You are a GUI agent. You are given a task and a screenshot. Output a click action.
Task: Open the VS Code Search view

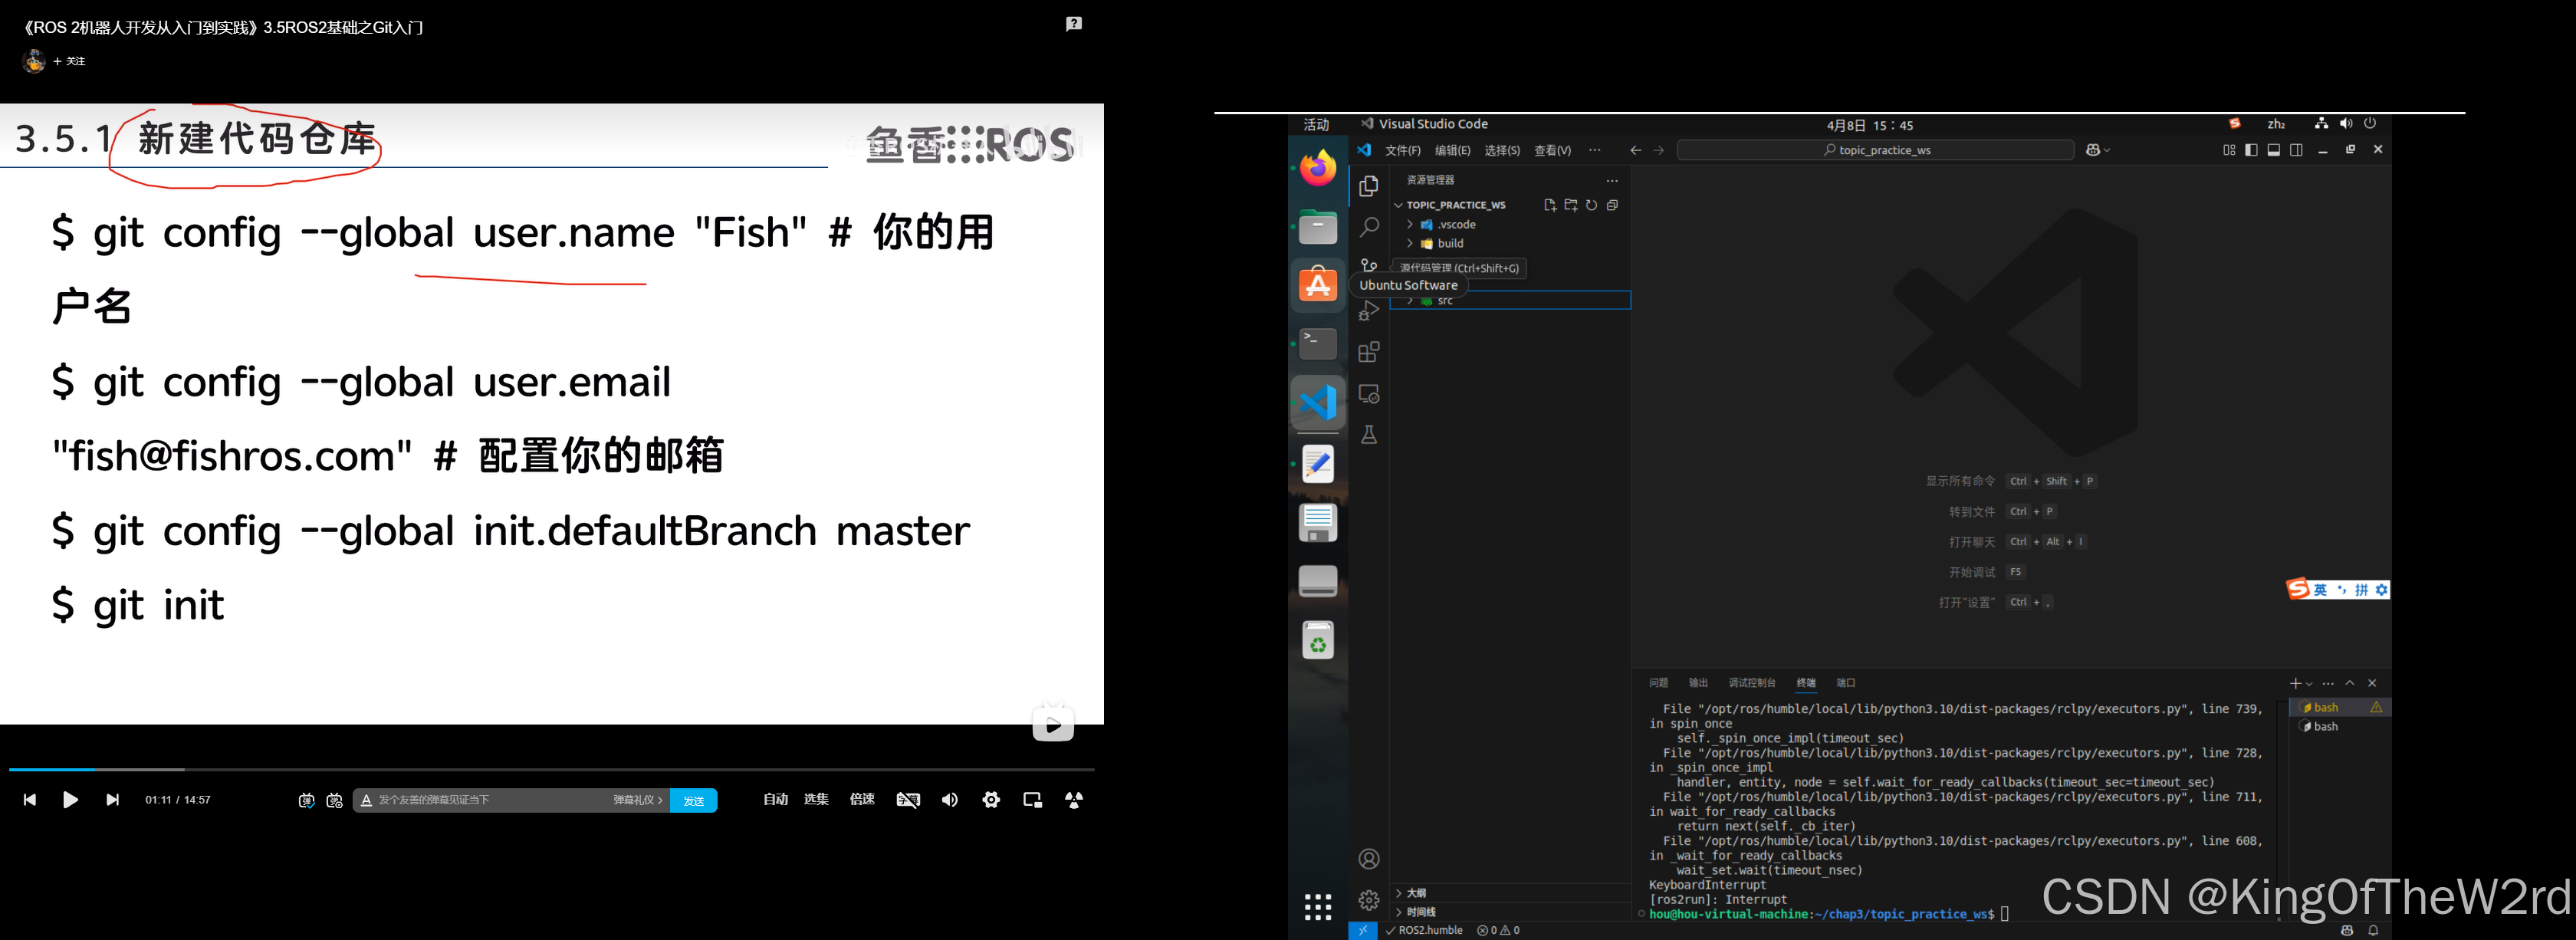pos(1369,227)
